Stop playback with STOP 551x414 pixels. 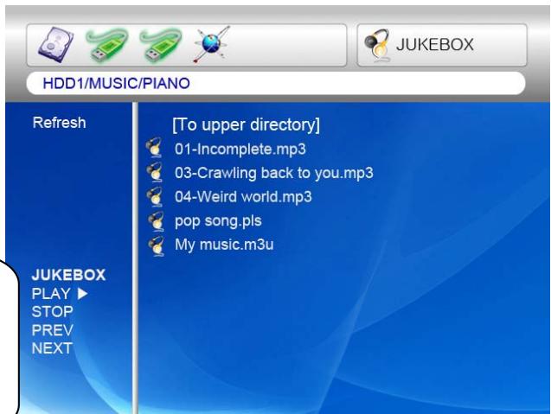pos(53,312)
